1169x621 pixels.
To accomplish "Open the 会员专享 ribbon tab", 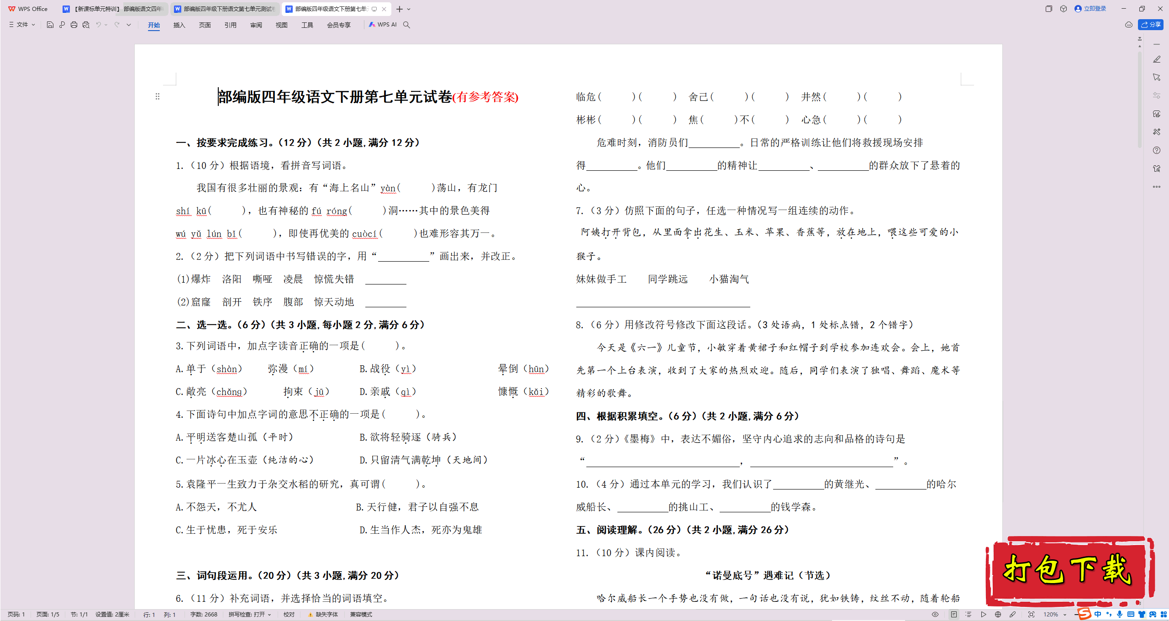I will pos(339,25).
